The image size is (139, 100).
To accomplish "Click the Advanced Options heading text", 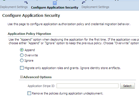I will (37, 77).
